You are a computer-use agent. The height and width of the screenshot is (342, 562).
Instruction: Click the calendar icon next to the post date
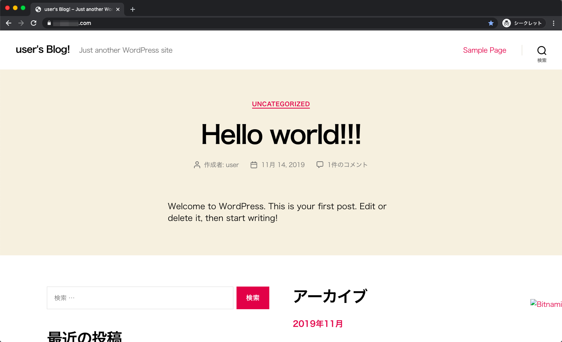click(254, 164)
